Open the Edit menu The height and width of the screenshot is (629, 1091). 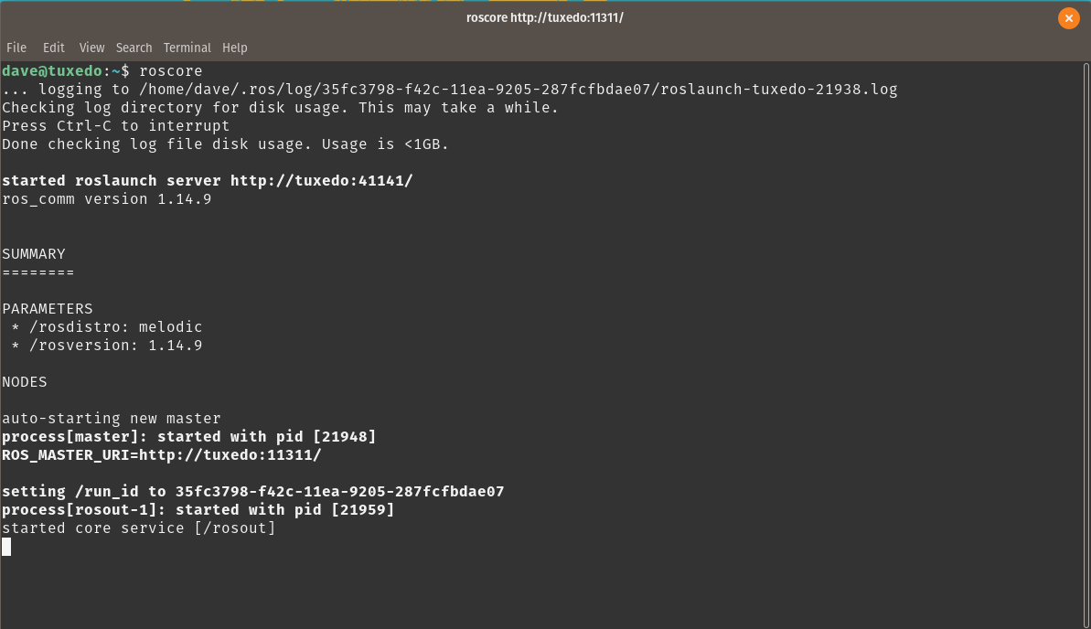pos(53,48)
